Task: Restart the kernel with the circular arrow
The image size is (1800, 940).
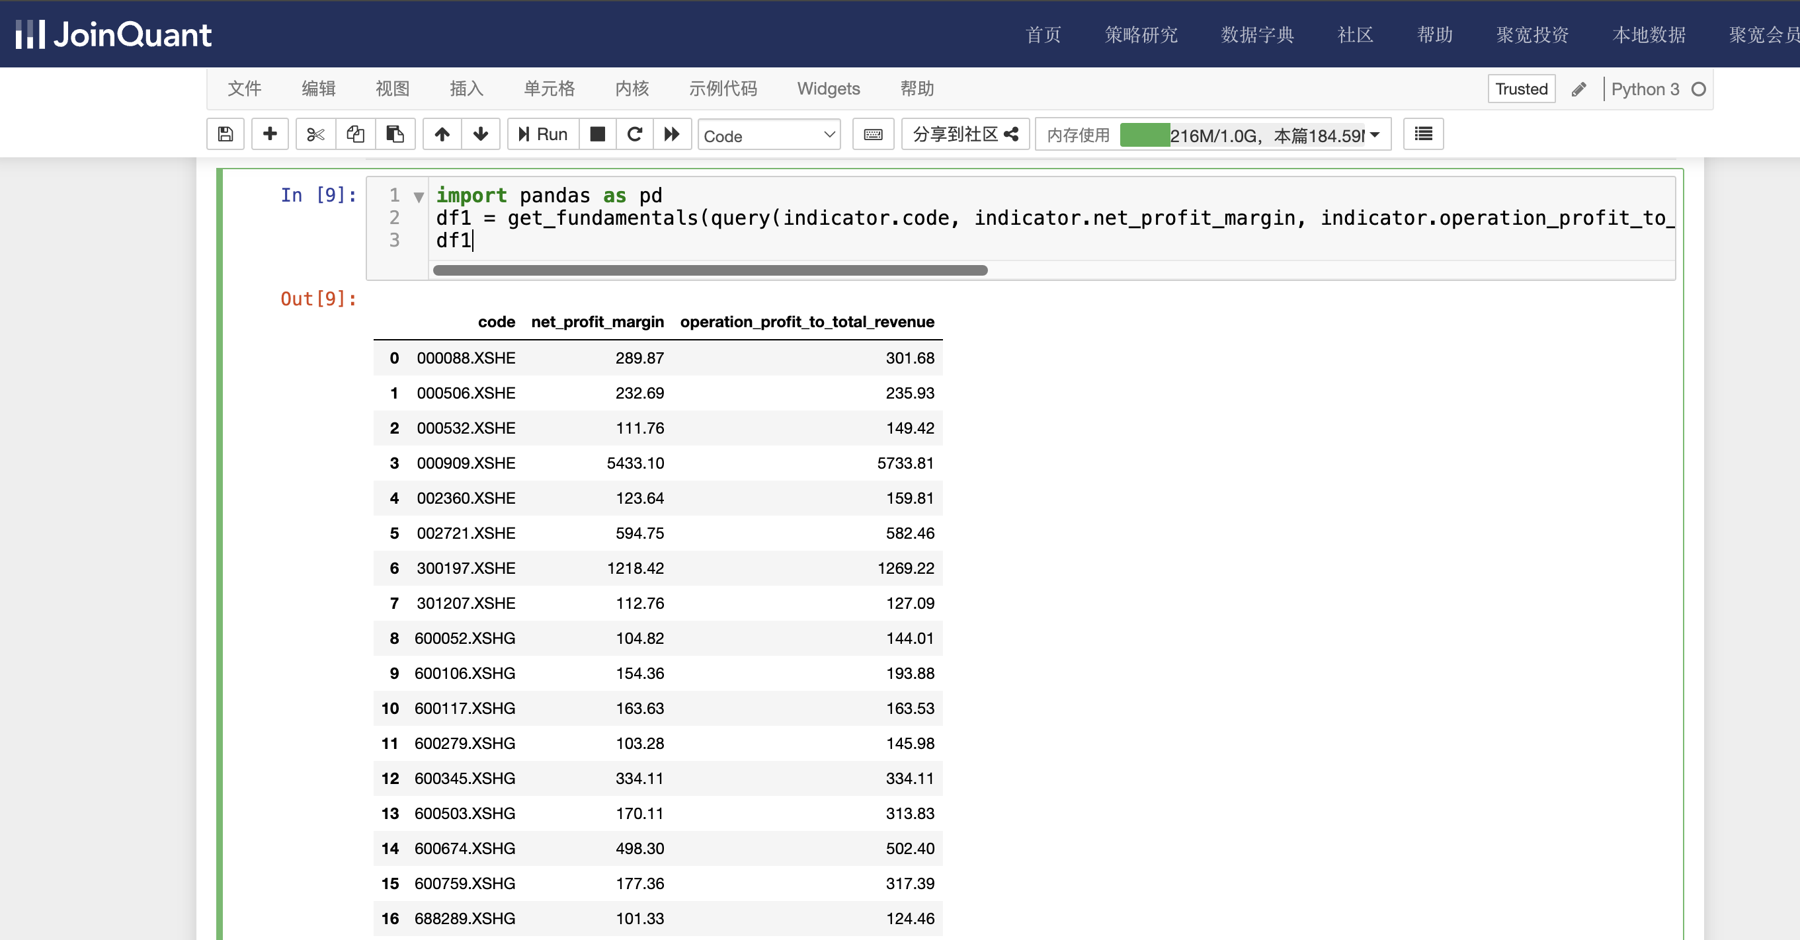Action: click(634, 134)
